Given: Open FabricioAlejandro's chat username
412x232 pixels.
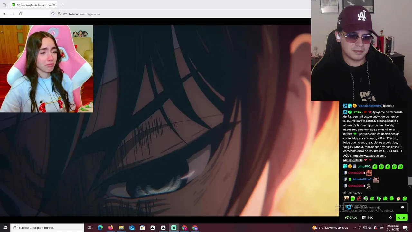Looking at the screenshot, I should coord(370,106).
